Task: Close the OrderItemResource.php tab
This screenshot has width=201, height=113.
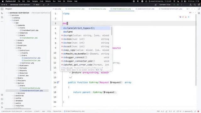Action: click(x=133, y=9)
